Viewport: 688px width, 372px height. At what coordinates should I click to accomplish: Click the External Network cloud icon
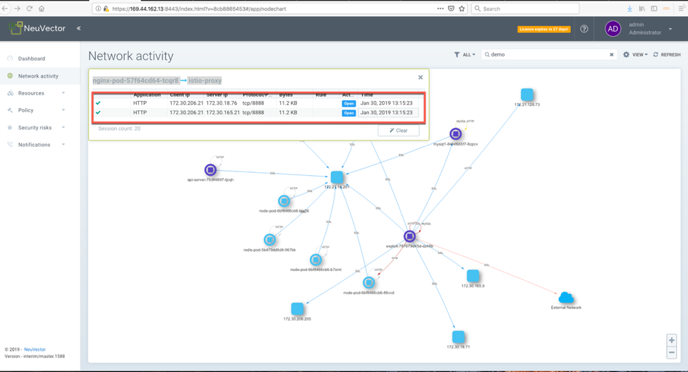(x=566, y=298)
